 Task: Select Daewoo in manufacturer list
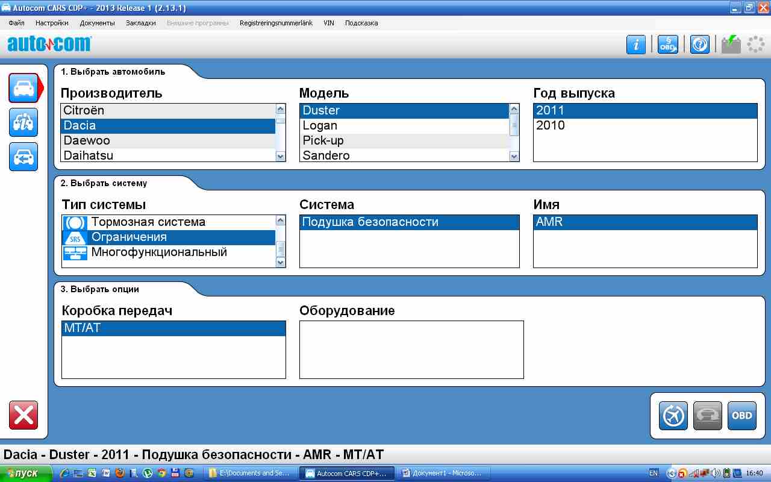pos(168,140)
